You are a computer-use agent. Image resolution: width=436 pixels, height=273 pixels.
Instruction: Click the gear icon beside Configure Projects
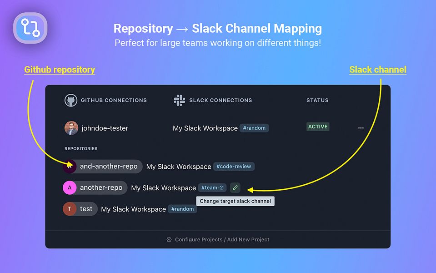click(168, 239)
